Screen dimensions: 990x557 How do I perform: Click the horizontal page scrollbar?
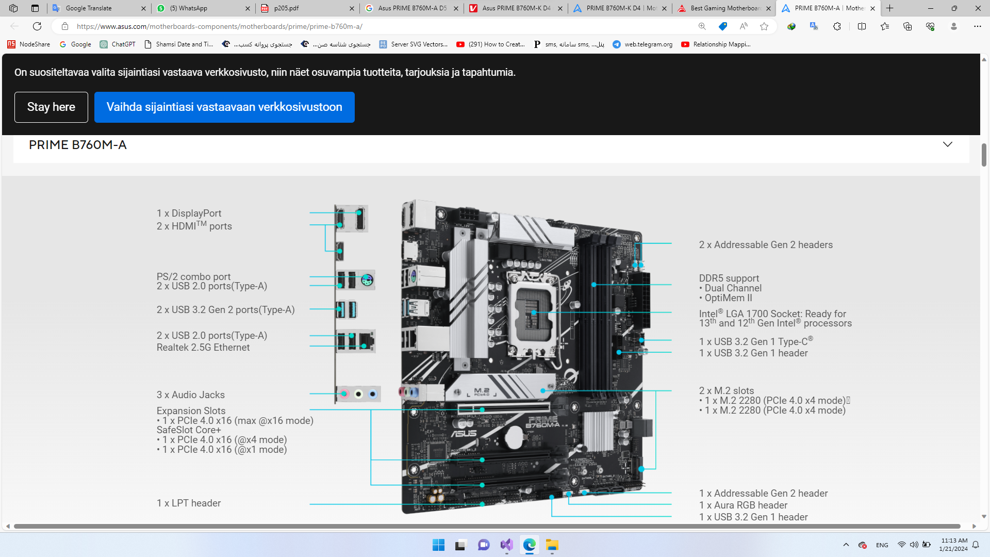click(x=487, y=526)
